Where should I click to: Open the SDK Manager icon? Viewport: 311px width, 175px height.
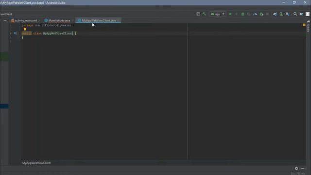[x=287, y=14]
